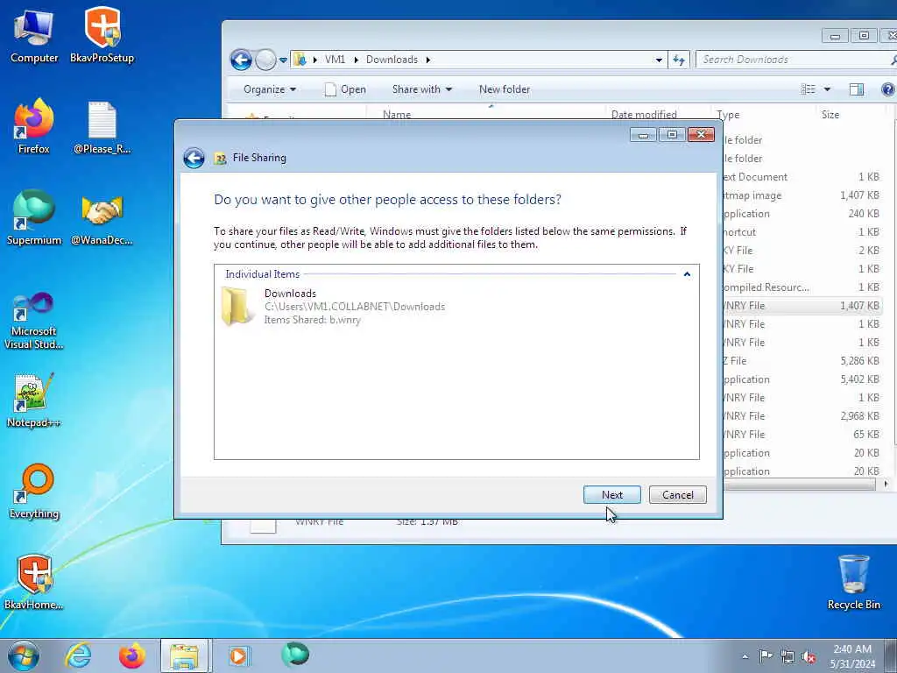This screenshot has width=897, height=673.
Task: Open Windows Media Player from taskbar
Action: click(x=238, y=655)
